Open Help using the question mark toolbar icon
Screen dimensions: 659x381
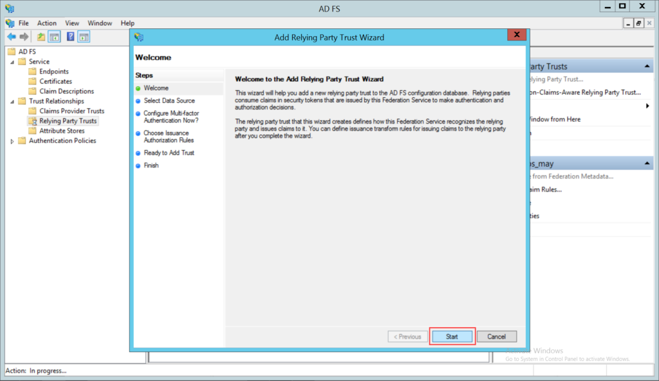[70, 37]
